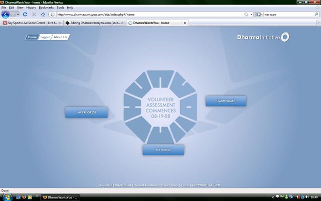Image resolution: width=321 pixels, height=201 pixels.
Task: Click the Forward navigation arrow
Action: (13, 15)
